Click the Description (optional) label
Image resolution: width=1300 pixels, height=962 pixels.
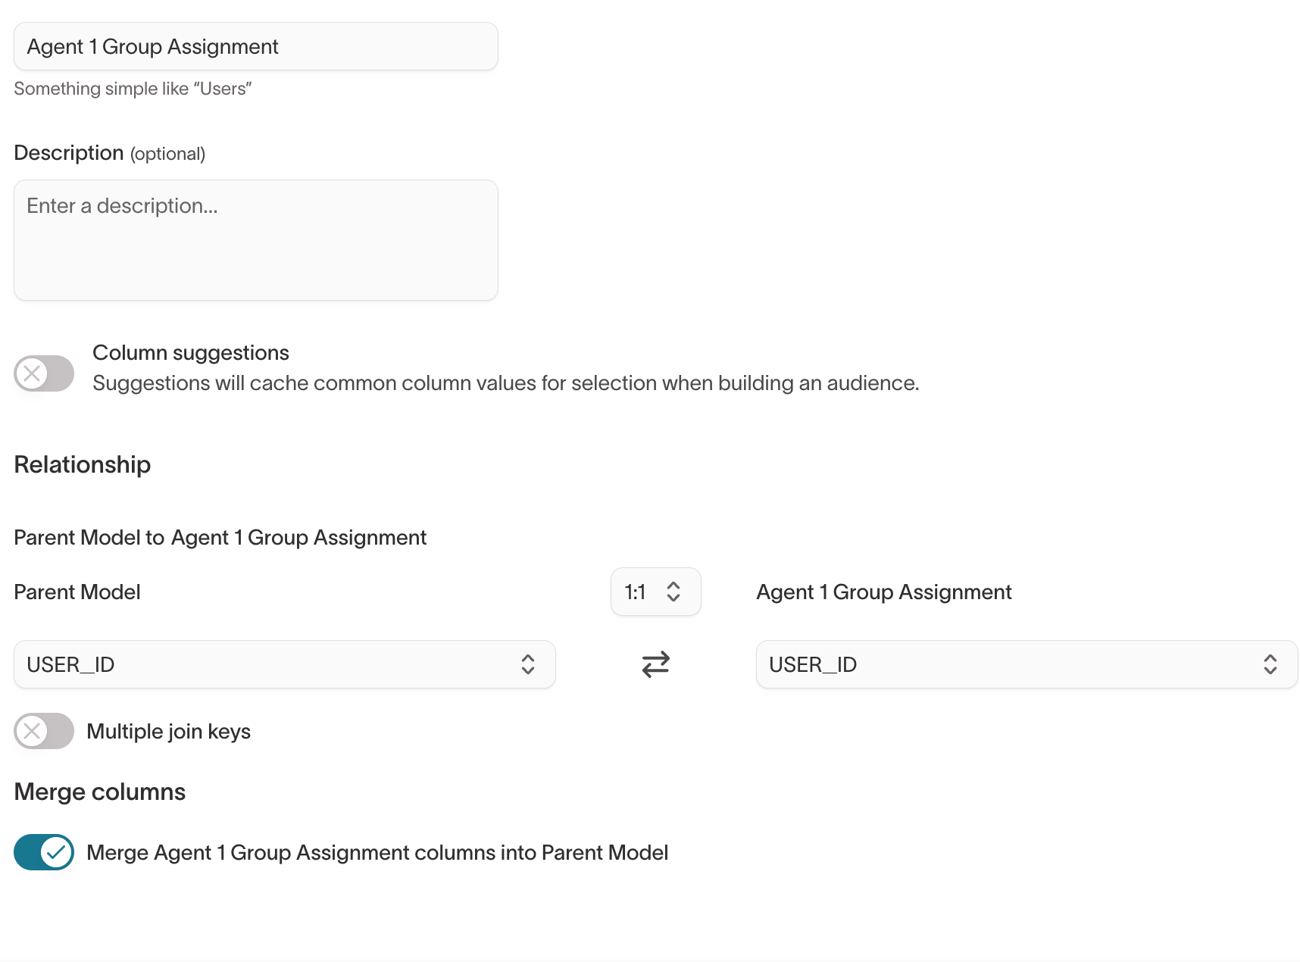[x=109, y=152]
